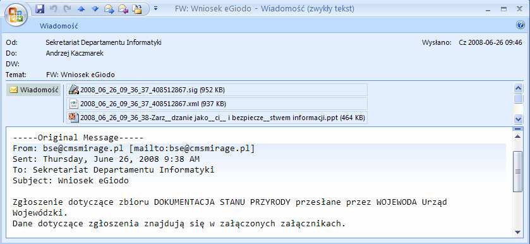Click the sent date Cz 2008-06-26 09:46
The width and height of the screenshot is (530, 244).
(490, 42)
